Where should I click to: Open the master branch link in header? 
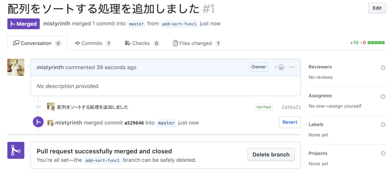[x=136, y=24]
